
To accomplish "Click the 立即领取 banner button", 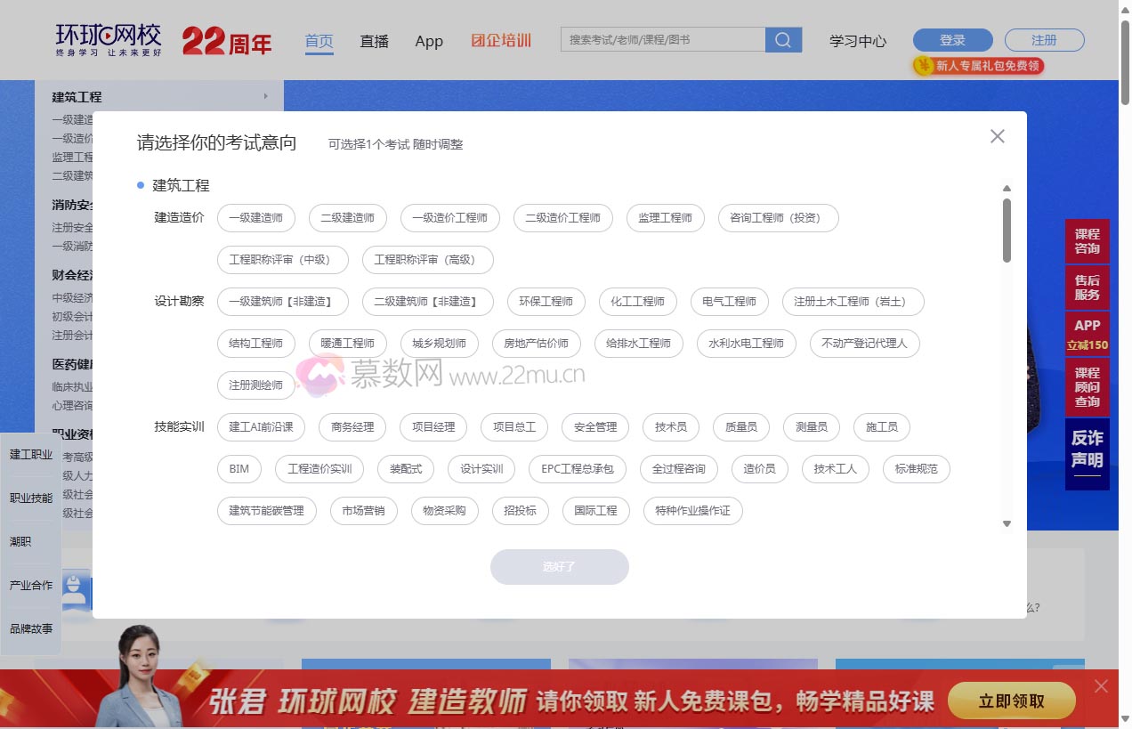I will click(1012, 701).
